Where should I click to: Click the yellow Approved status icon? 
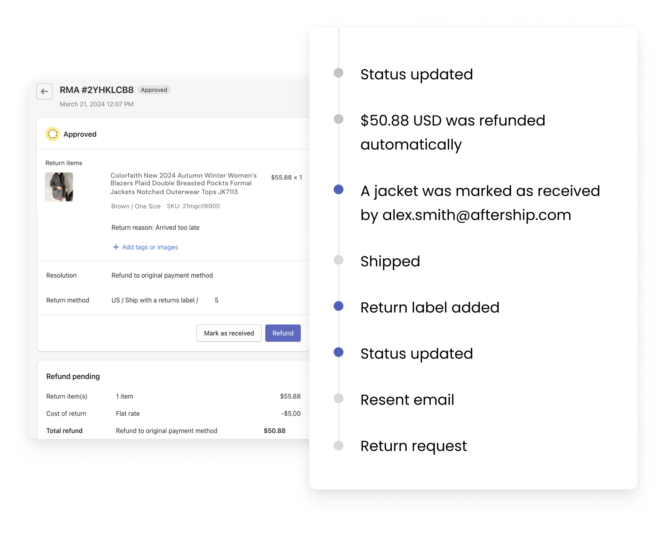pyautogui.click(x=52, y=134)
